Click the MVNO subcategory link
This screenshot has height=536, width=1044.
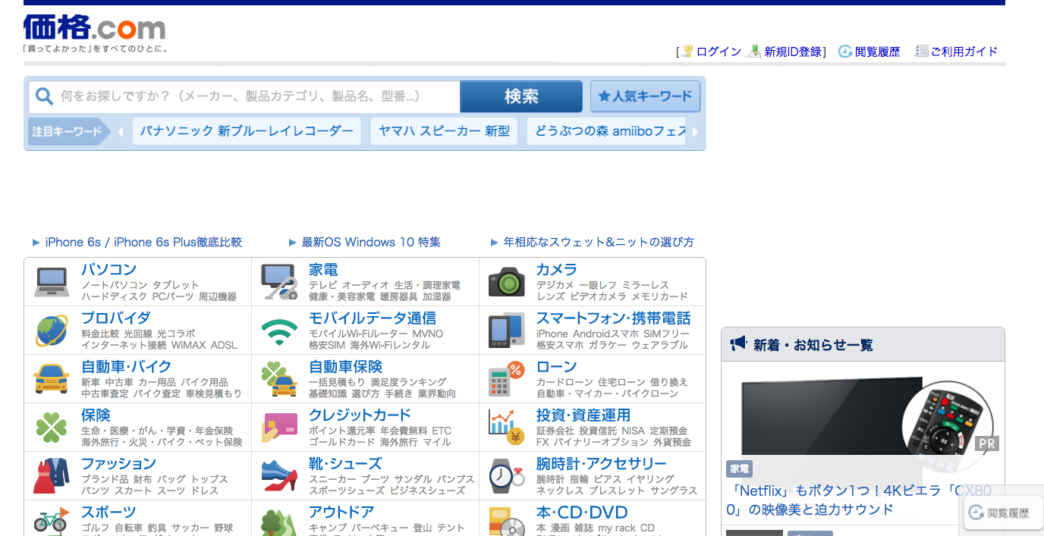click(427, 334)
